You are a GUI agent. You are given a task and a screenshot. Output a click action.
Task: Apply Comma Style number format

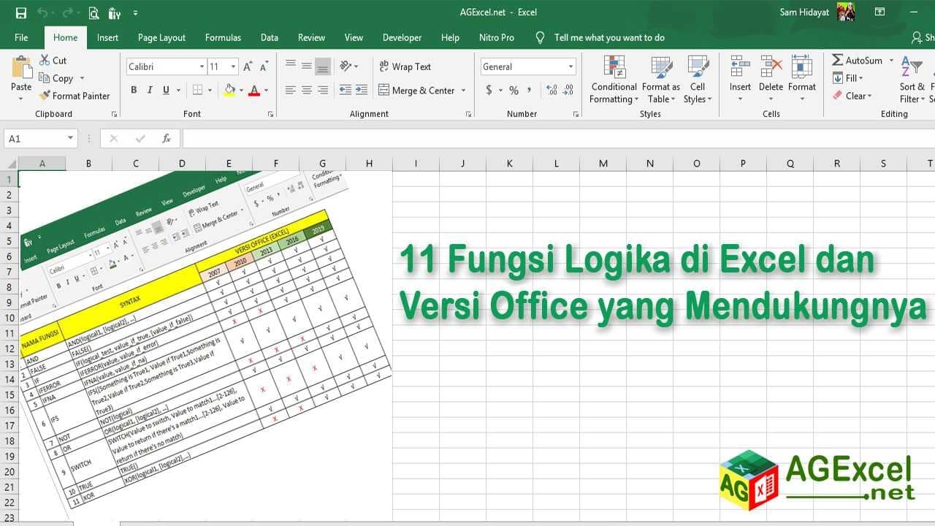pos(530,90)
